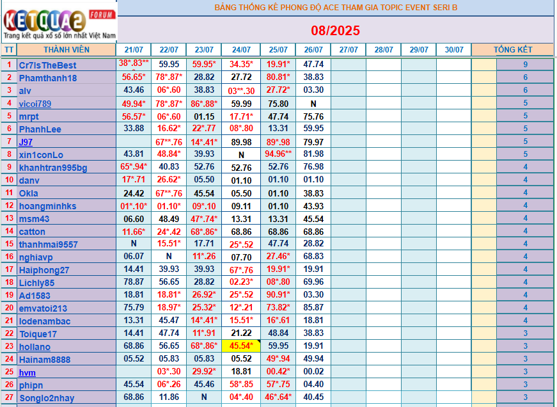Open the hvm member link
The image size is (557, 407).
coord(27,372)
